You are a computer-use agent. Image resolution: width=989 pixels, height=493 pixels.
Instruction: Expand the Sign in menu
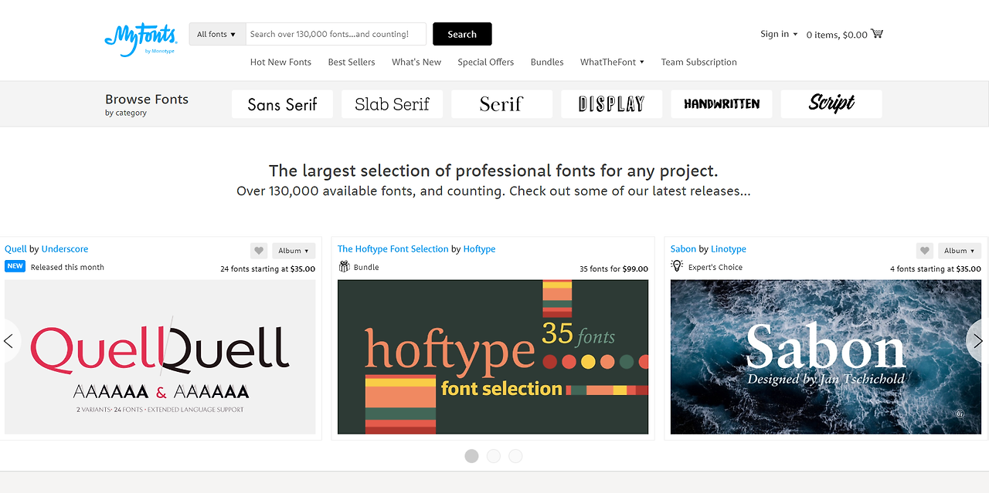pyautogui.click(x=779, y=34)
